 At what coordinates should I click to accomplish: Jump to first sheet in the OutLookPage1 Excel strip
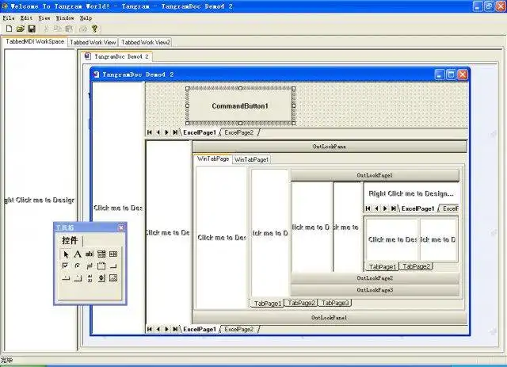pyautogui.click(x=368, y=208)
